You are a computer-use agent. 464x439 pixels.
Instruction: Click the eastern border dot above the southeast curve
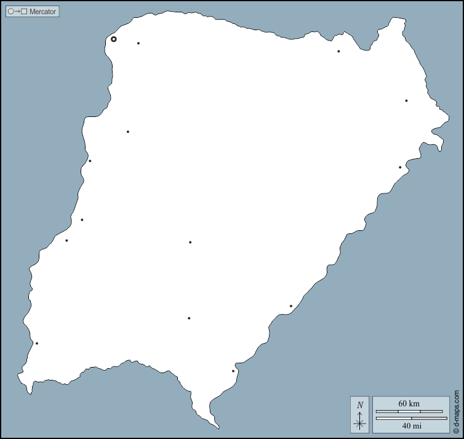point(400,167)
